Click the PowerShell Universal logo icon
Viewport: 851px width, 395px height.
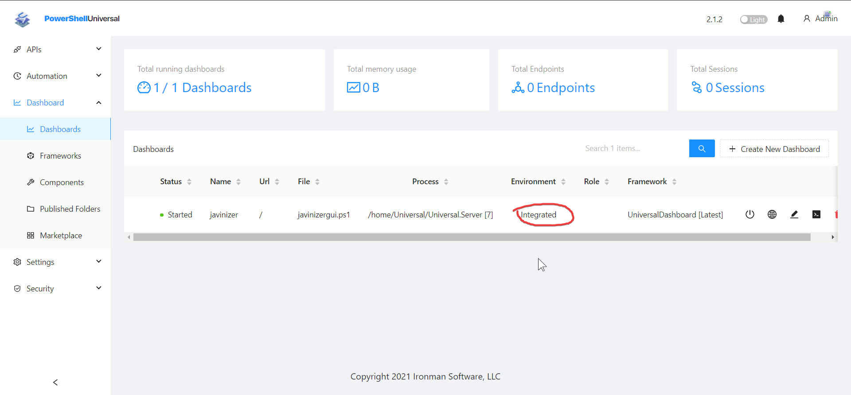[x=22, y=19]
